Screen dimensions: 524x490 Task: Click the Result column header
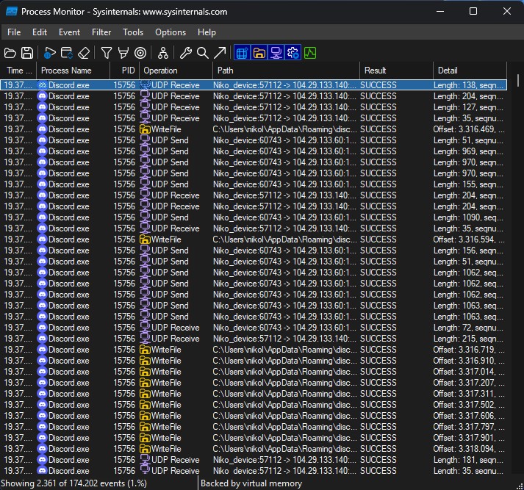[x=397, y=71]
